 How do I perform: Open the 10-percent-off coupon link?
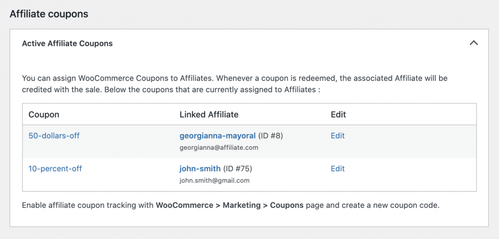[55, 169]
